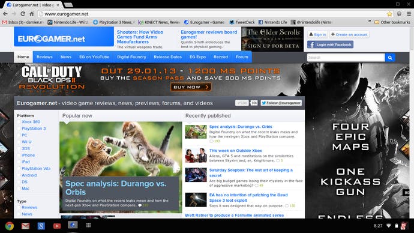Open the Other bookmarks folder
The width and height of the screenshot is (414, 233).
click(x=392, y=22)
